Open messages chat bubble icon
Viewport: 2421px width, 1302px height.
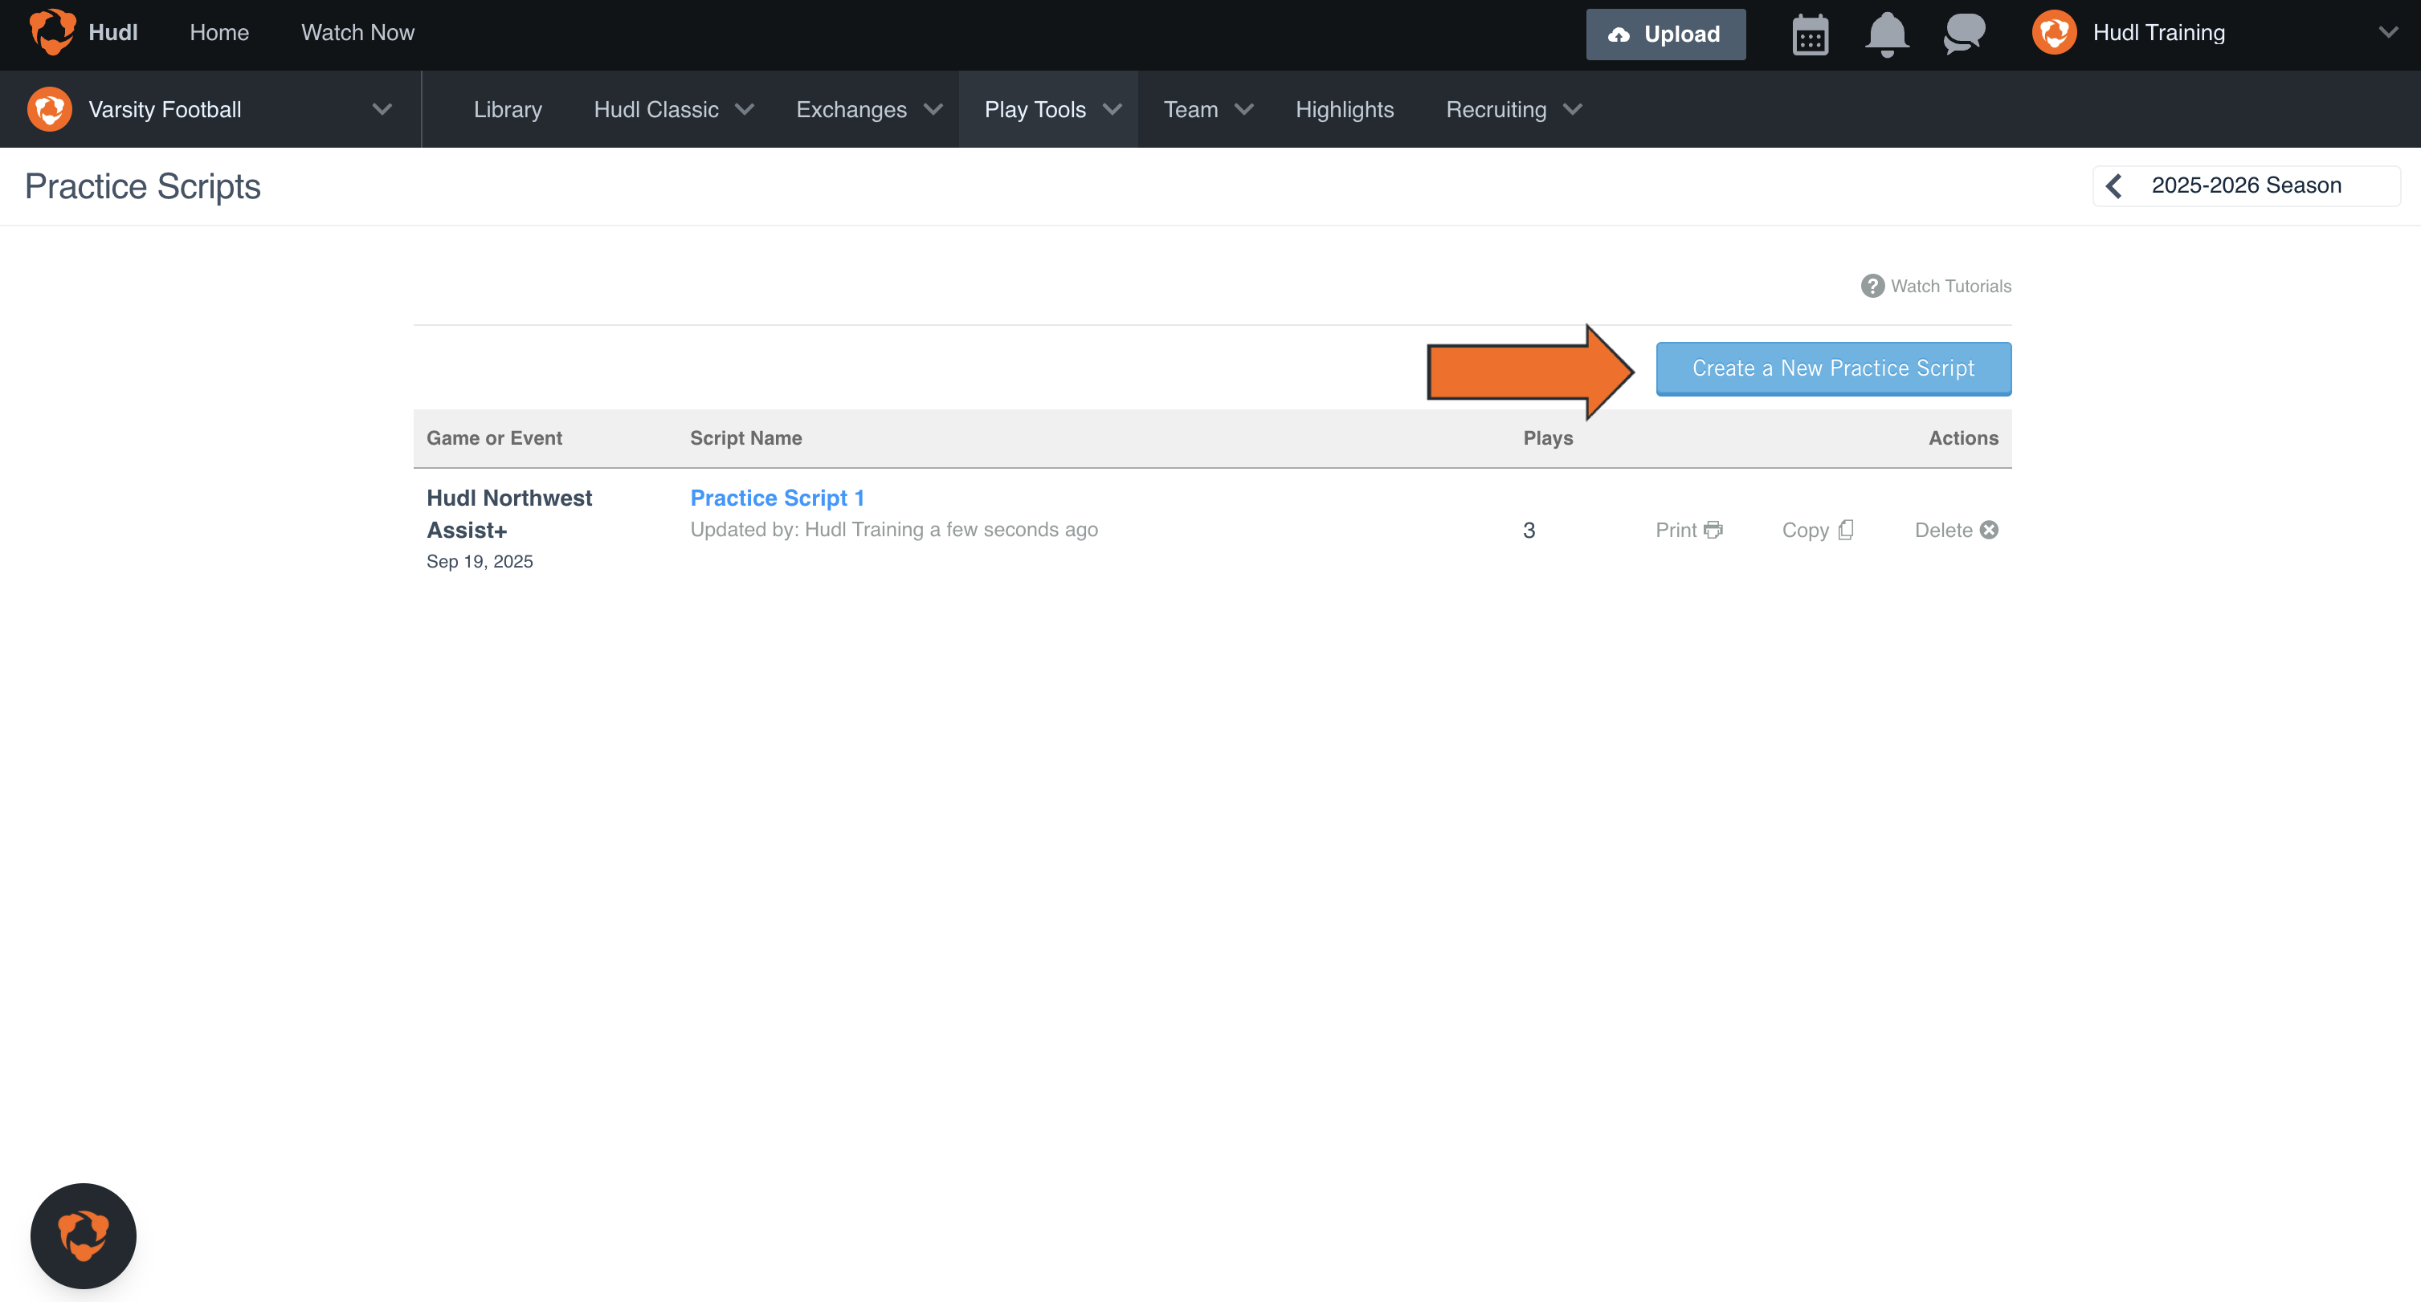[1964, 34]
